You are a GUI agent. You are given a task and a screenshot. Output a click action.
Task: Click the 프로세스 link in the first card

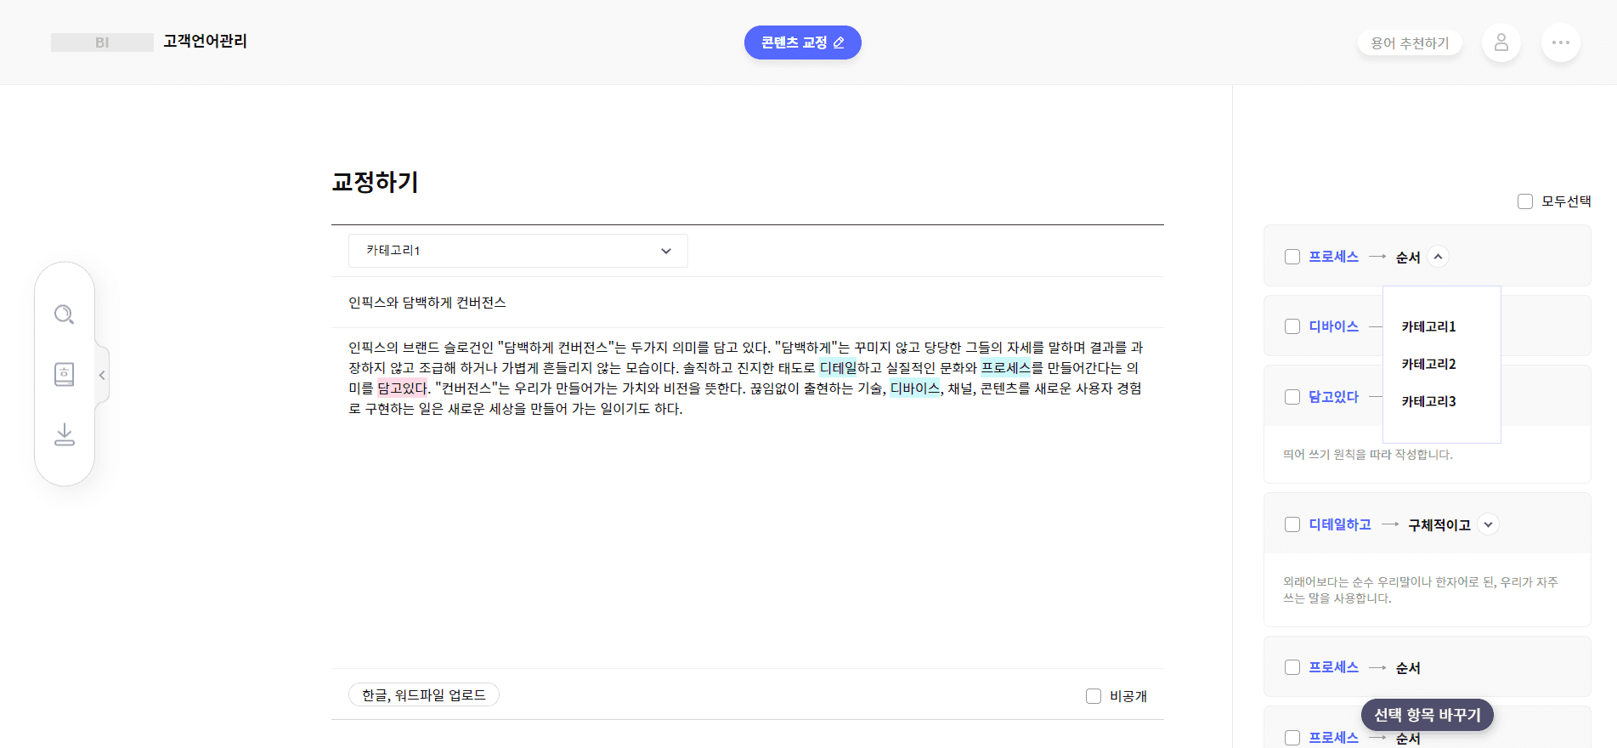1333,257
